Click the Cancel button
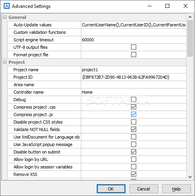This screenshot has height=196, width=195. 144,189
